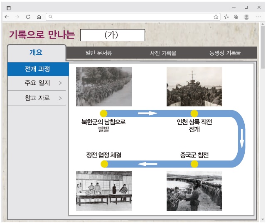
Task: Go to the browser home page icon
Action: pyautogui.click(x=39, y=17)
